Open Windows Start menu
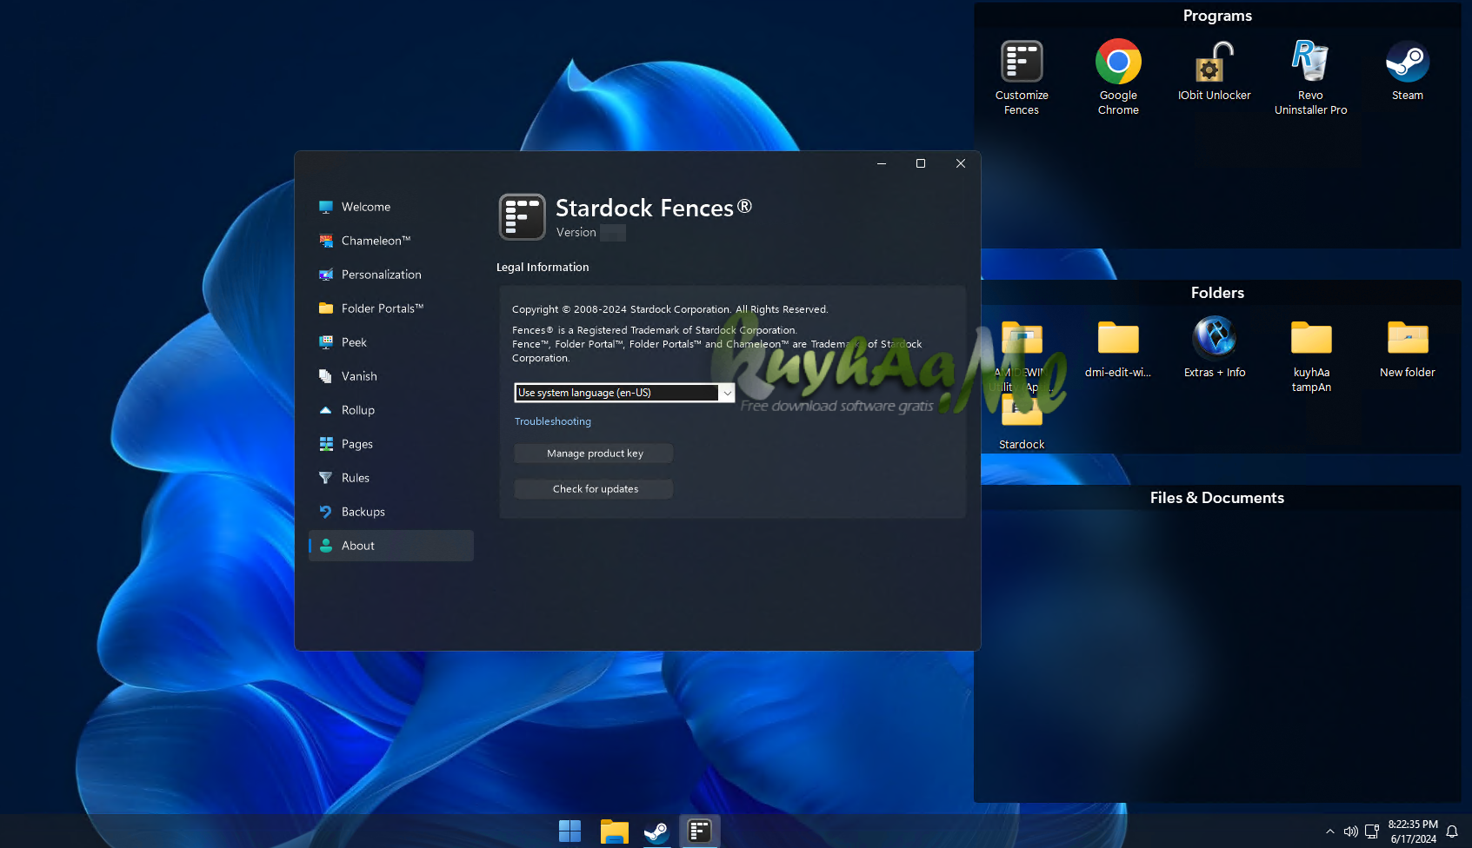The width and height of the screenshot is (1472, 848). [569, 831]
